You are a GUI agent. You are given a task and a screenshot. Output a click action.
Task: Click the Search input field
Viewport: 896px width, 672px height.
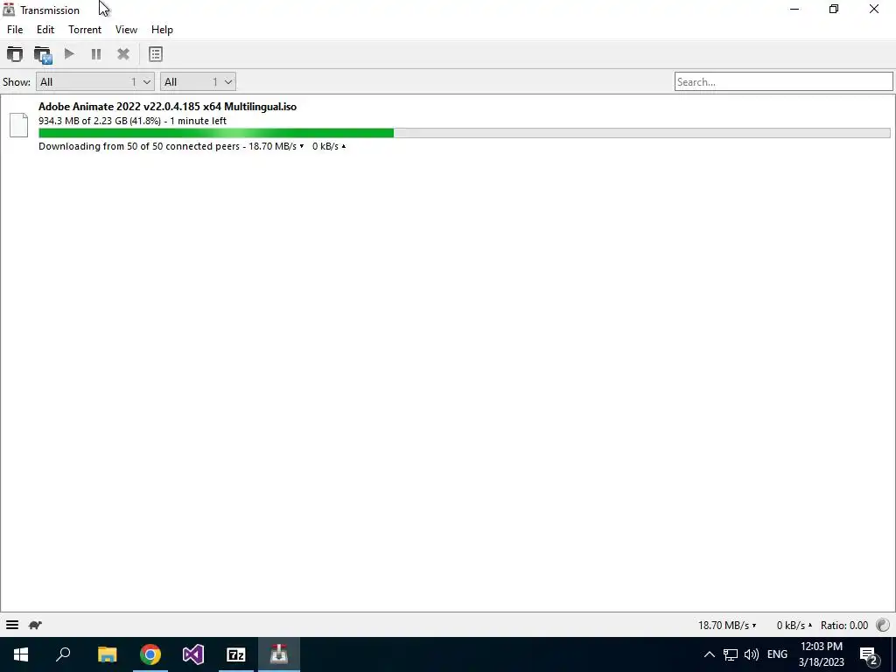[783, 81]
